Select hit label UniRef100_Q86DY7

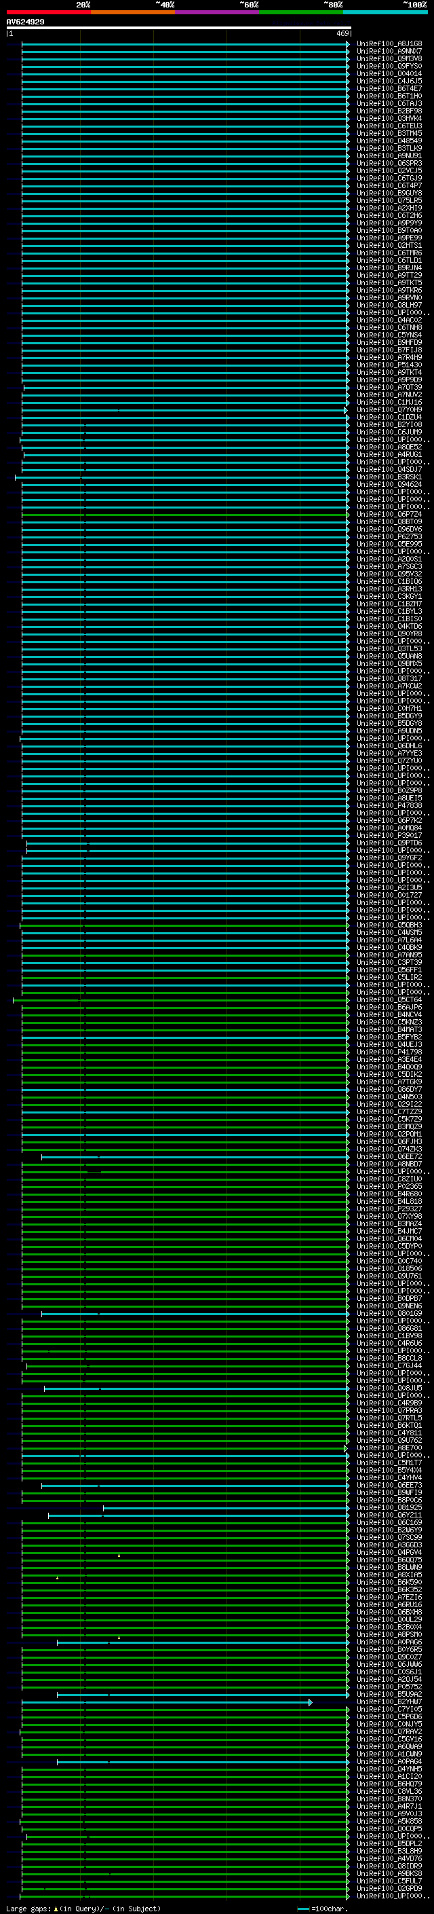tap(389, 1089)
